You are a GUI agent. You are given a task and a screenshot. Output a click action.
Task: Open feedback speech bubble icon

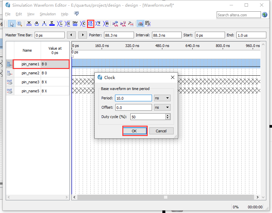click(x=76, y=13)
